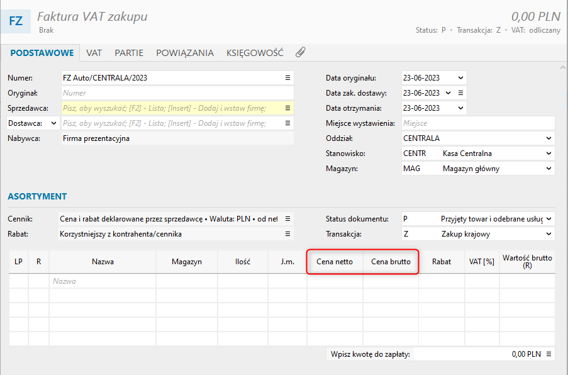Viewport: 568px width, 375px height.
Task: Open the Transakcja Zakup krajowy dropdown
Action: click(x=549, y=234)
